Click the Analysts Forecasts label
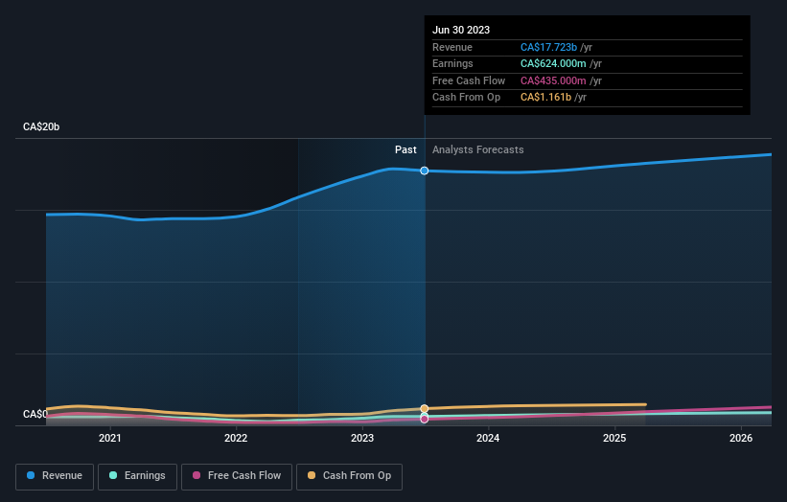The height and width of the screenshot is (502, 787). pos(477,149)
